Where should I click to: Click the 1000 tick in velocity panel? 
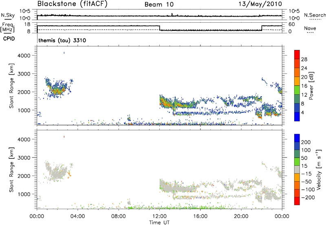24,194
